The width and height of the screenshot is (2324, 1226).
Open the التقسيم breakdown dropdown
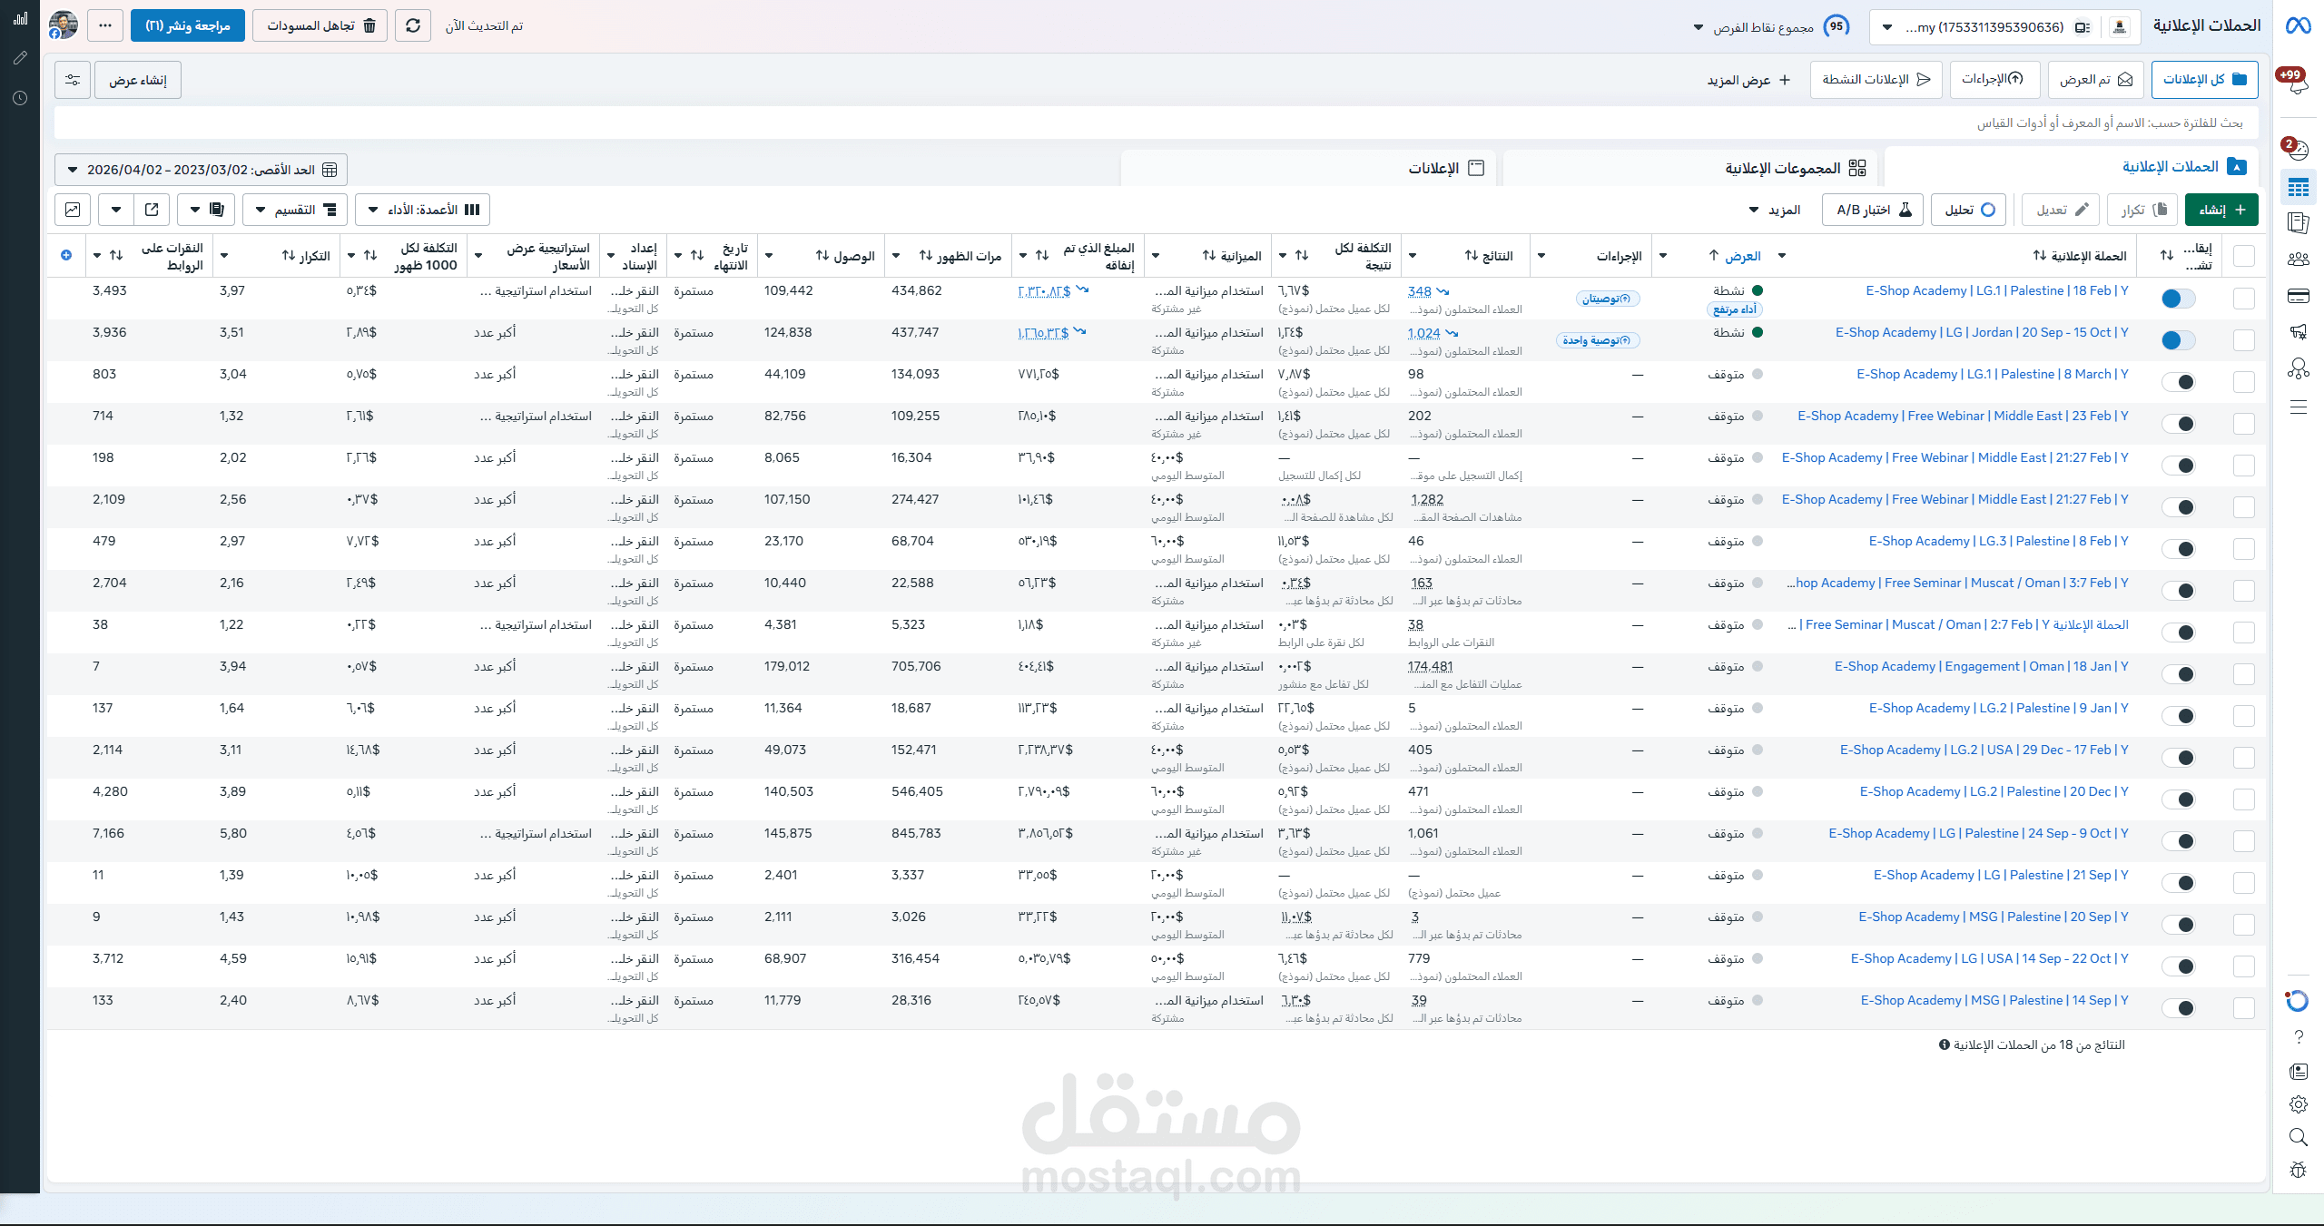tap(295, 210)
